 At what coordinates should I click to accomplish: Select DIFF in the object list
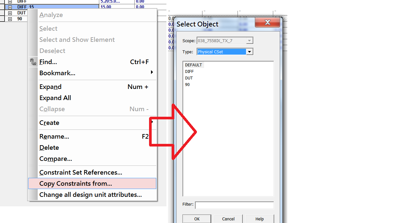coord(189,71)
